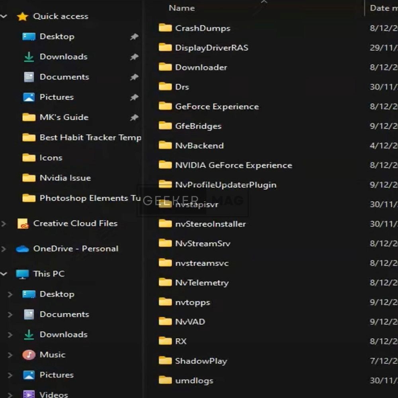Expand Documents under This PC

pyautogui.click(x=10, y=314)
